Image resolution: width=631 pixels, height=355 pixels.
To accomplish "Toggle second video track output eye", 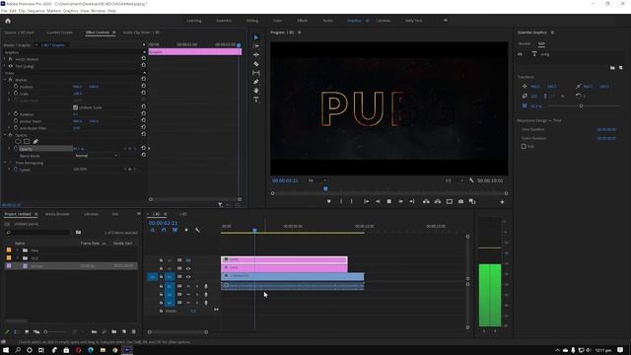I will click(x=188, y=268).
